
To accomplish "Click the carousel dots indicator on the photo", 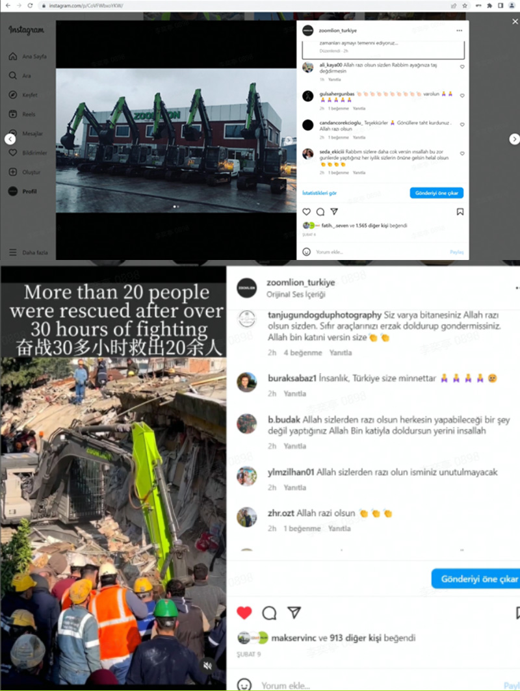I will [176, 206].
